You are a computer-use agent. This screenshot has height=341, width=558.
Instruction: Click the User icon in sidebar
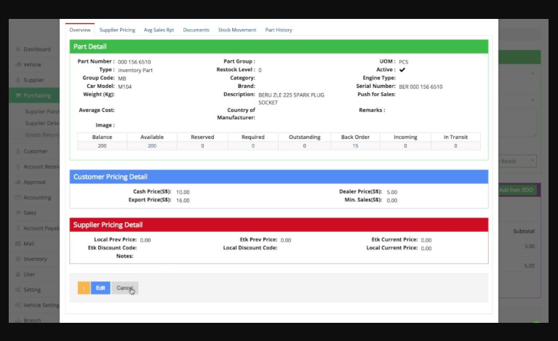click(18, 274)
